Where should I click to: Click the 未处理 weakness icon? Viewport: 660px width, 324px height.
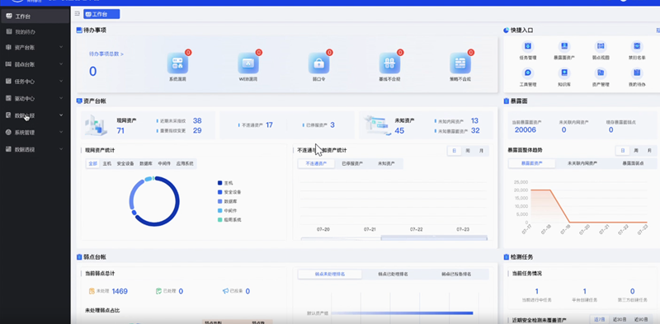(x=92, y=291)
